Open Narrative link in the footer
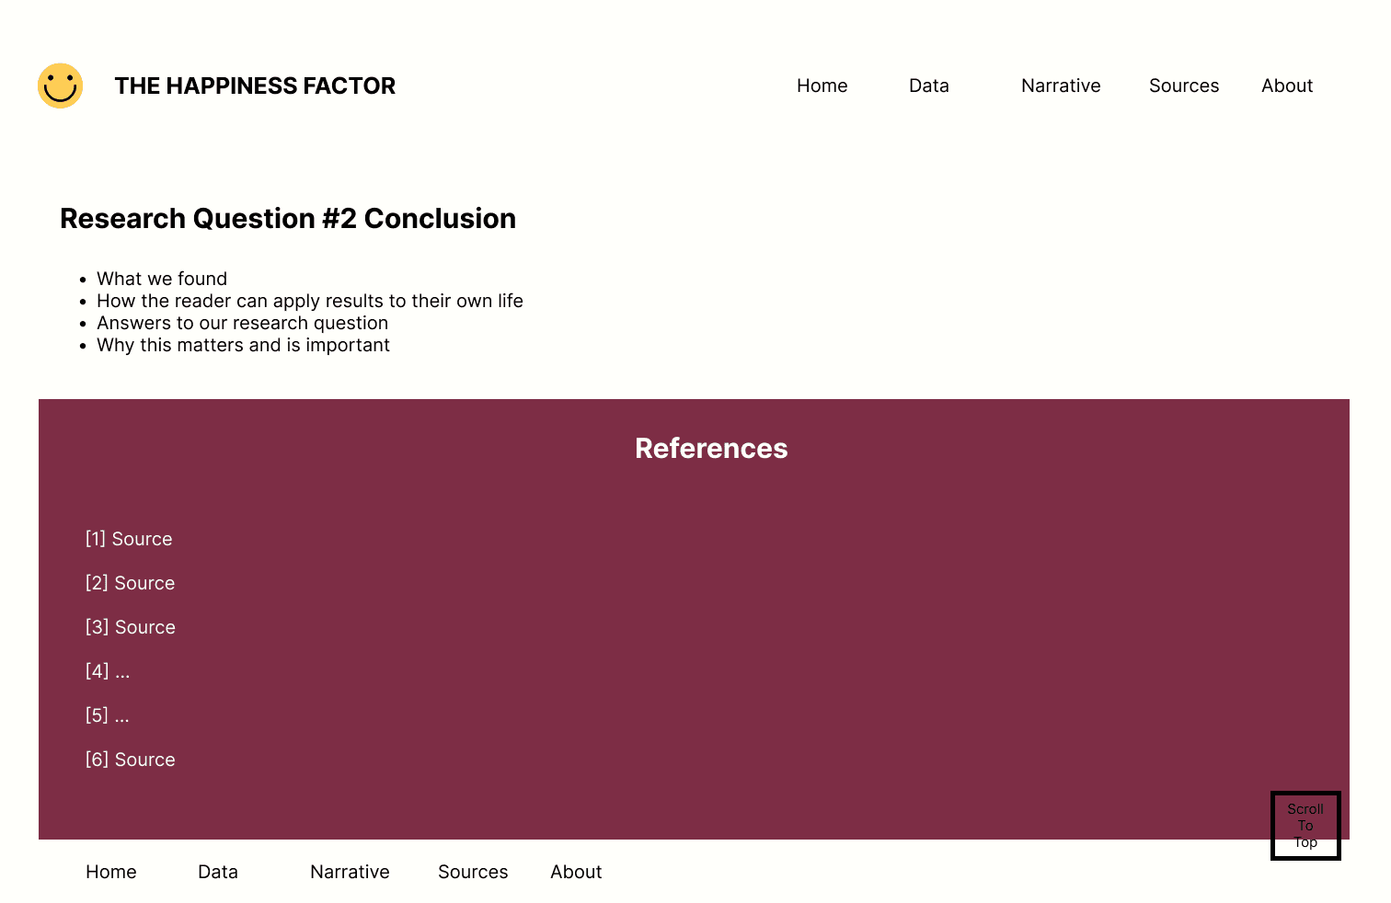This screenshot has height=903, width=1391. (350, 872)
